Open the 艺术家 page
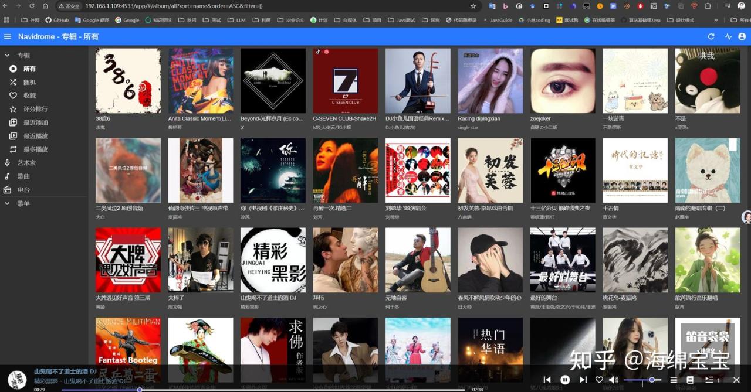This screenshot has height=392, width=751. coord(44,163)
